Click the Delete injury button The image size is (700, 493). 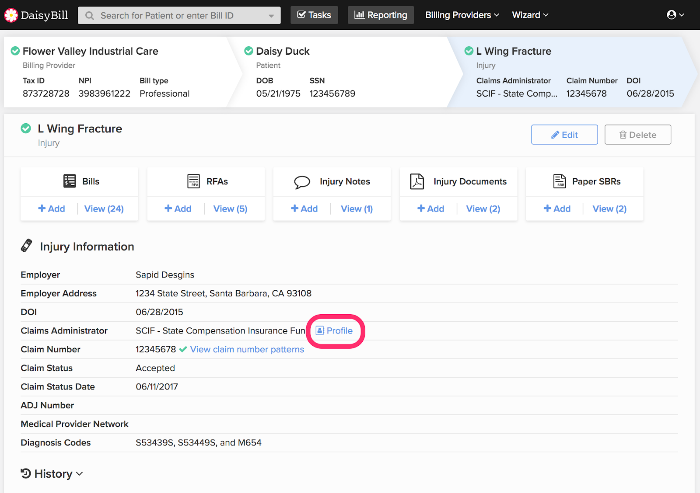(638, 135)
